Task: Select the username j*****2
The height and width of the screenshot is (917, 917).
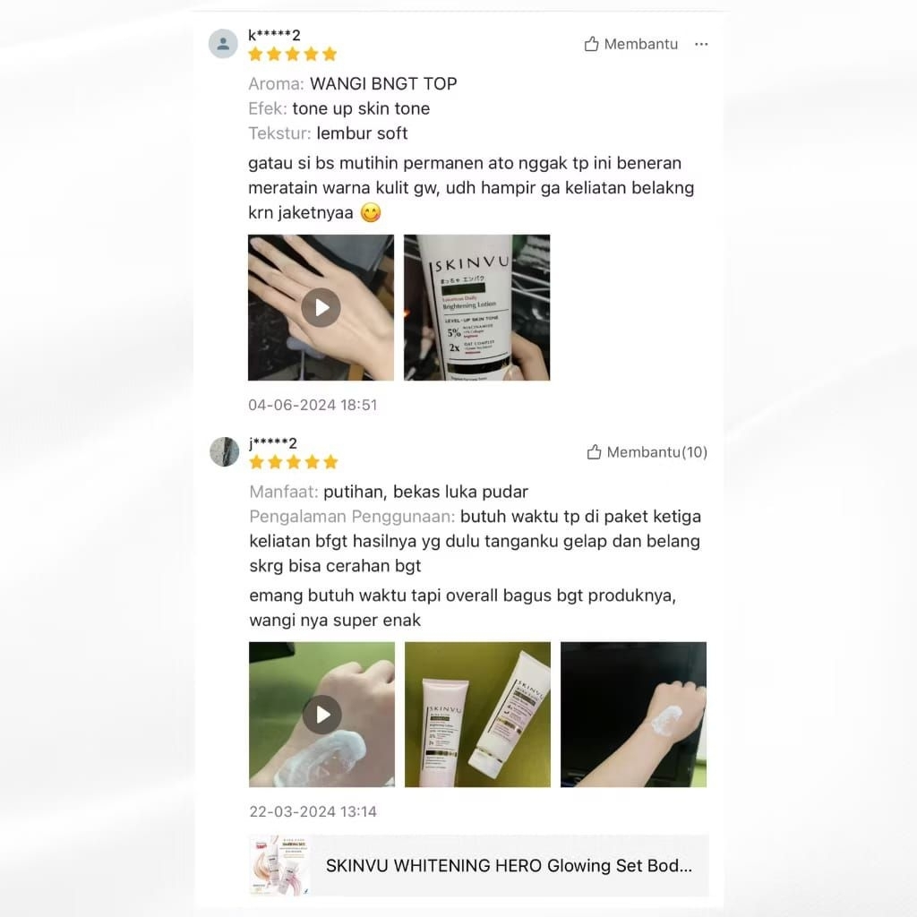Action: click(x=273, y=443)
